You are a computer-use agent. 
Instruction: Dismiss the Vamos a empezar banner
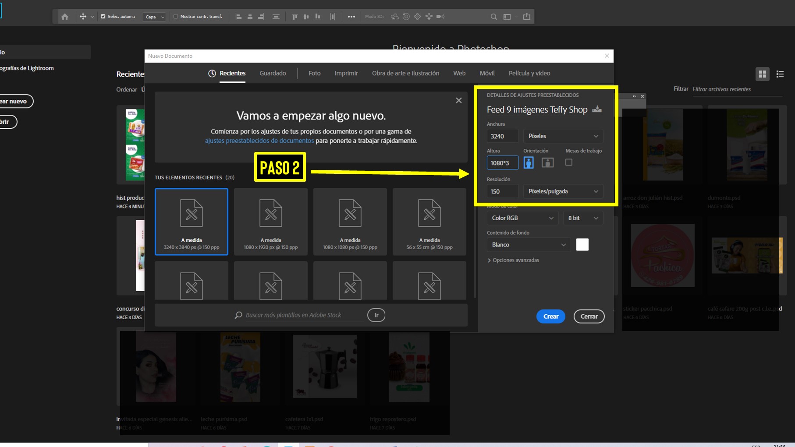(459, 100)
